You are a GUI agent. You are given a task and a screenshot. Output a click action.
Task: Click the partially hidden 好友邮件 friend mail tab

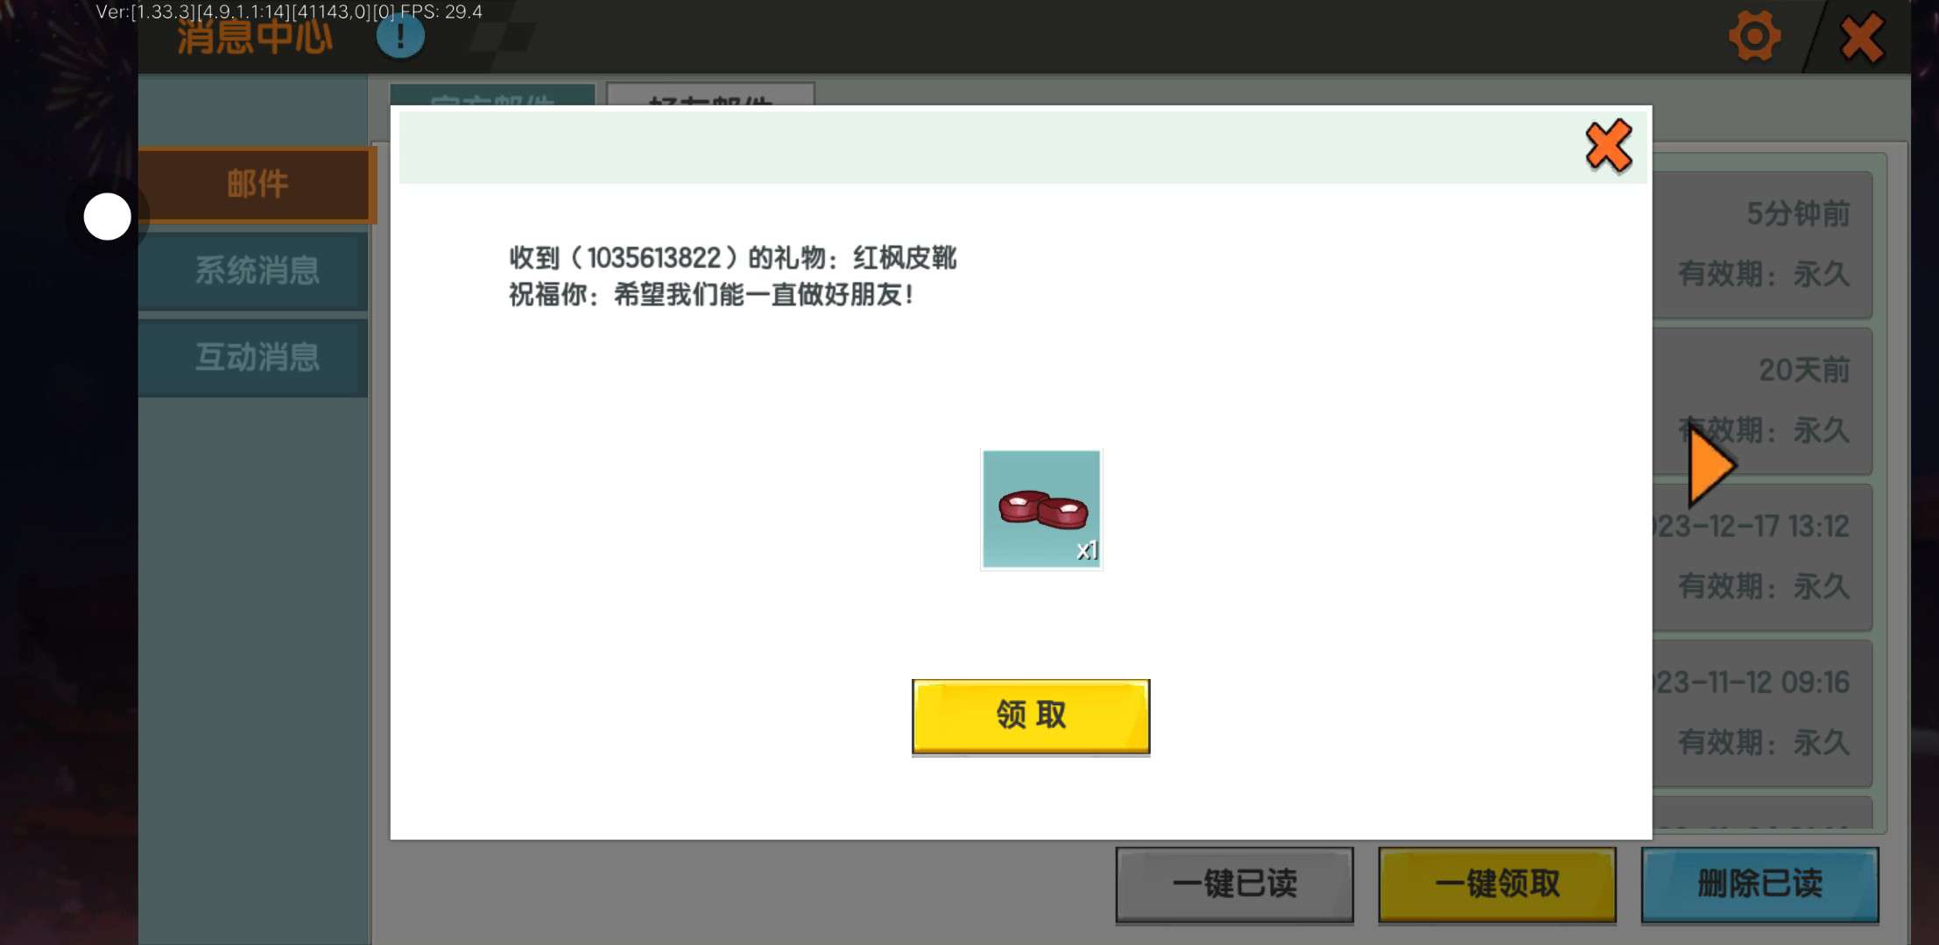point(710,94)
